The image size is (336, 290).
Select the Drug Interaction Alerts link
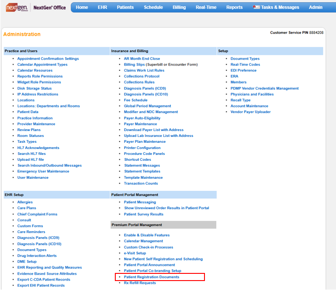37,256
